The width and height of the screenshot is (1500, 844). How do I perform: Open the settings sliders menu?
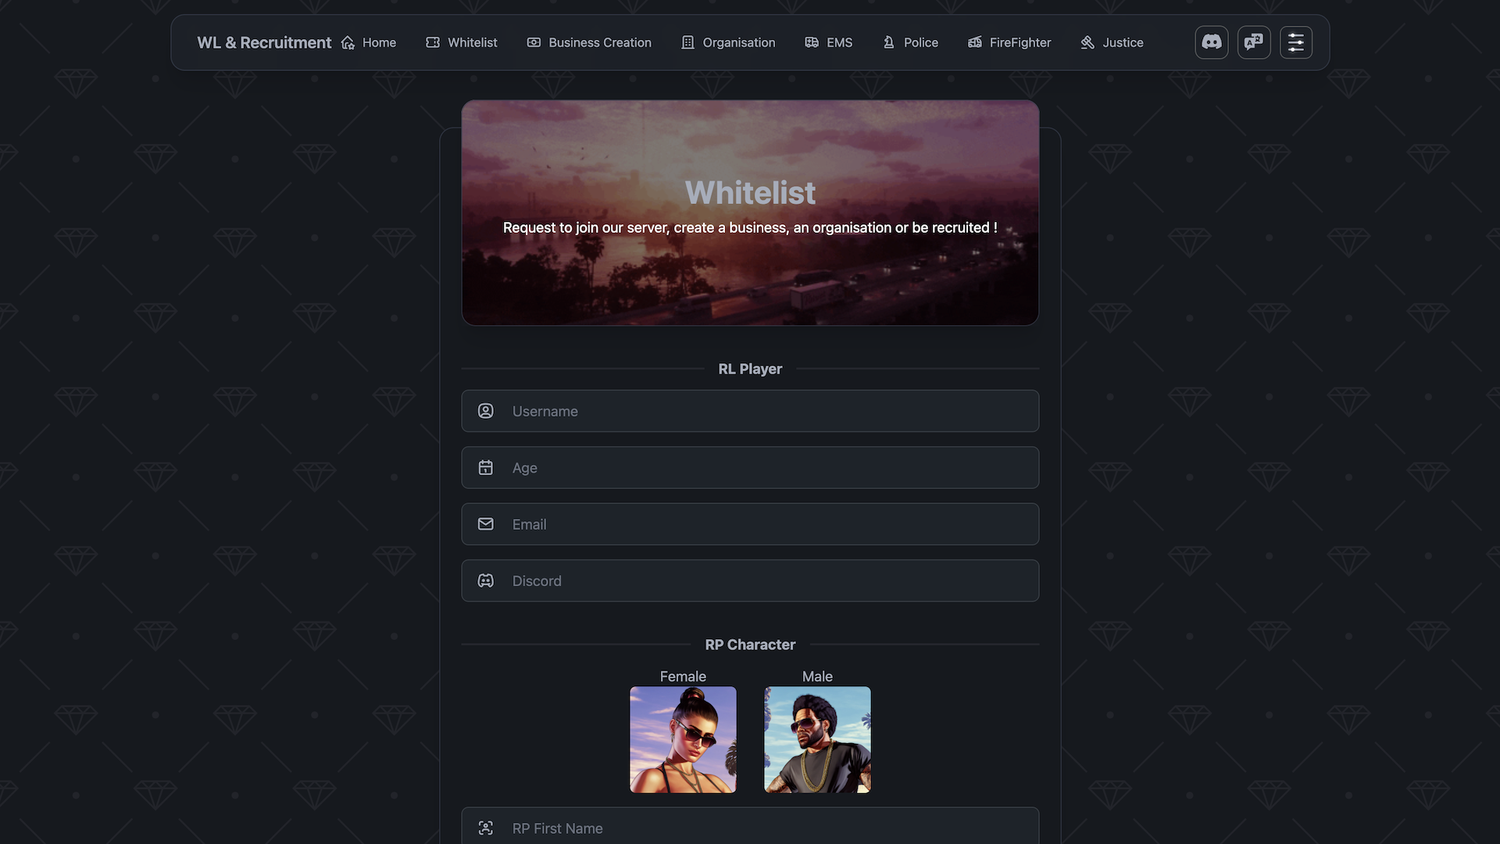click(1295, 42)
